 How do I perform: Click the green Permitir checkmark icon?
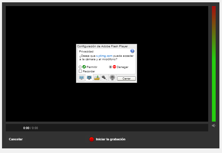tap(84, 67)
